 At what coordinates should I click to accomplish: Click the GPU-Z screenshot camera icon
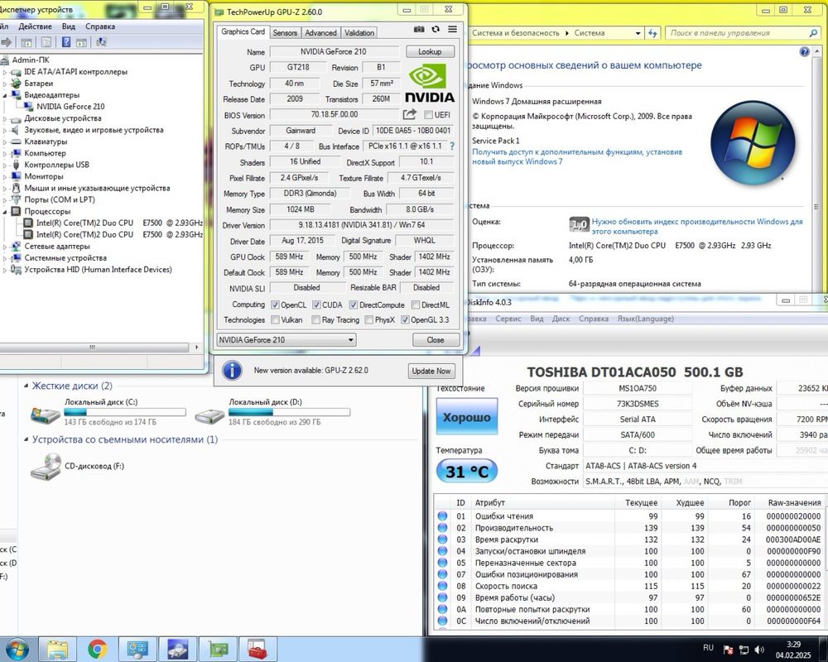(x=419, y=30)
